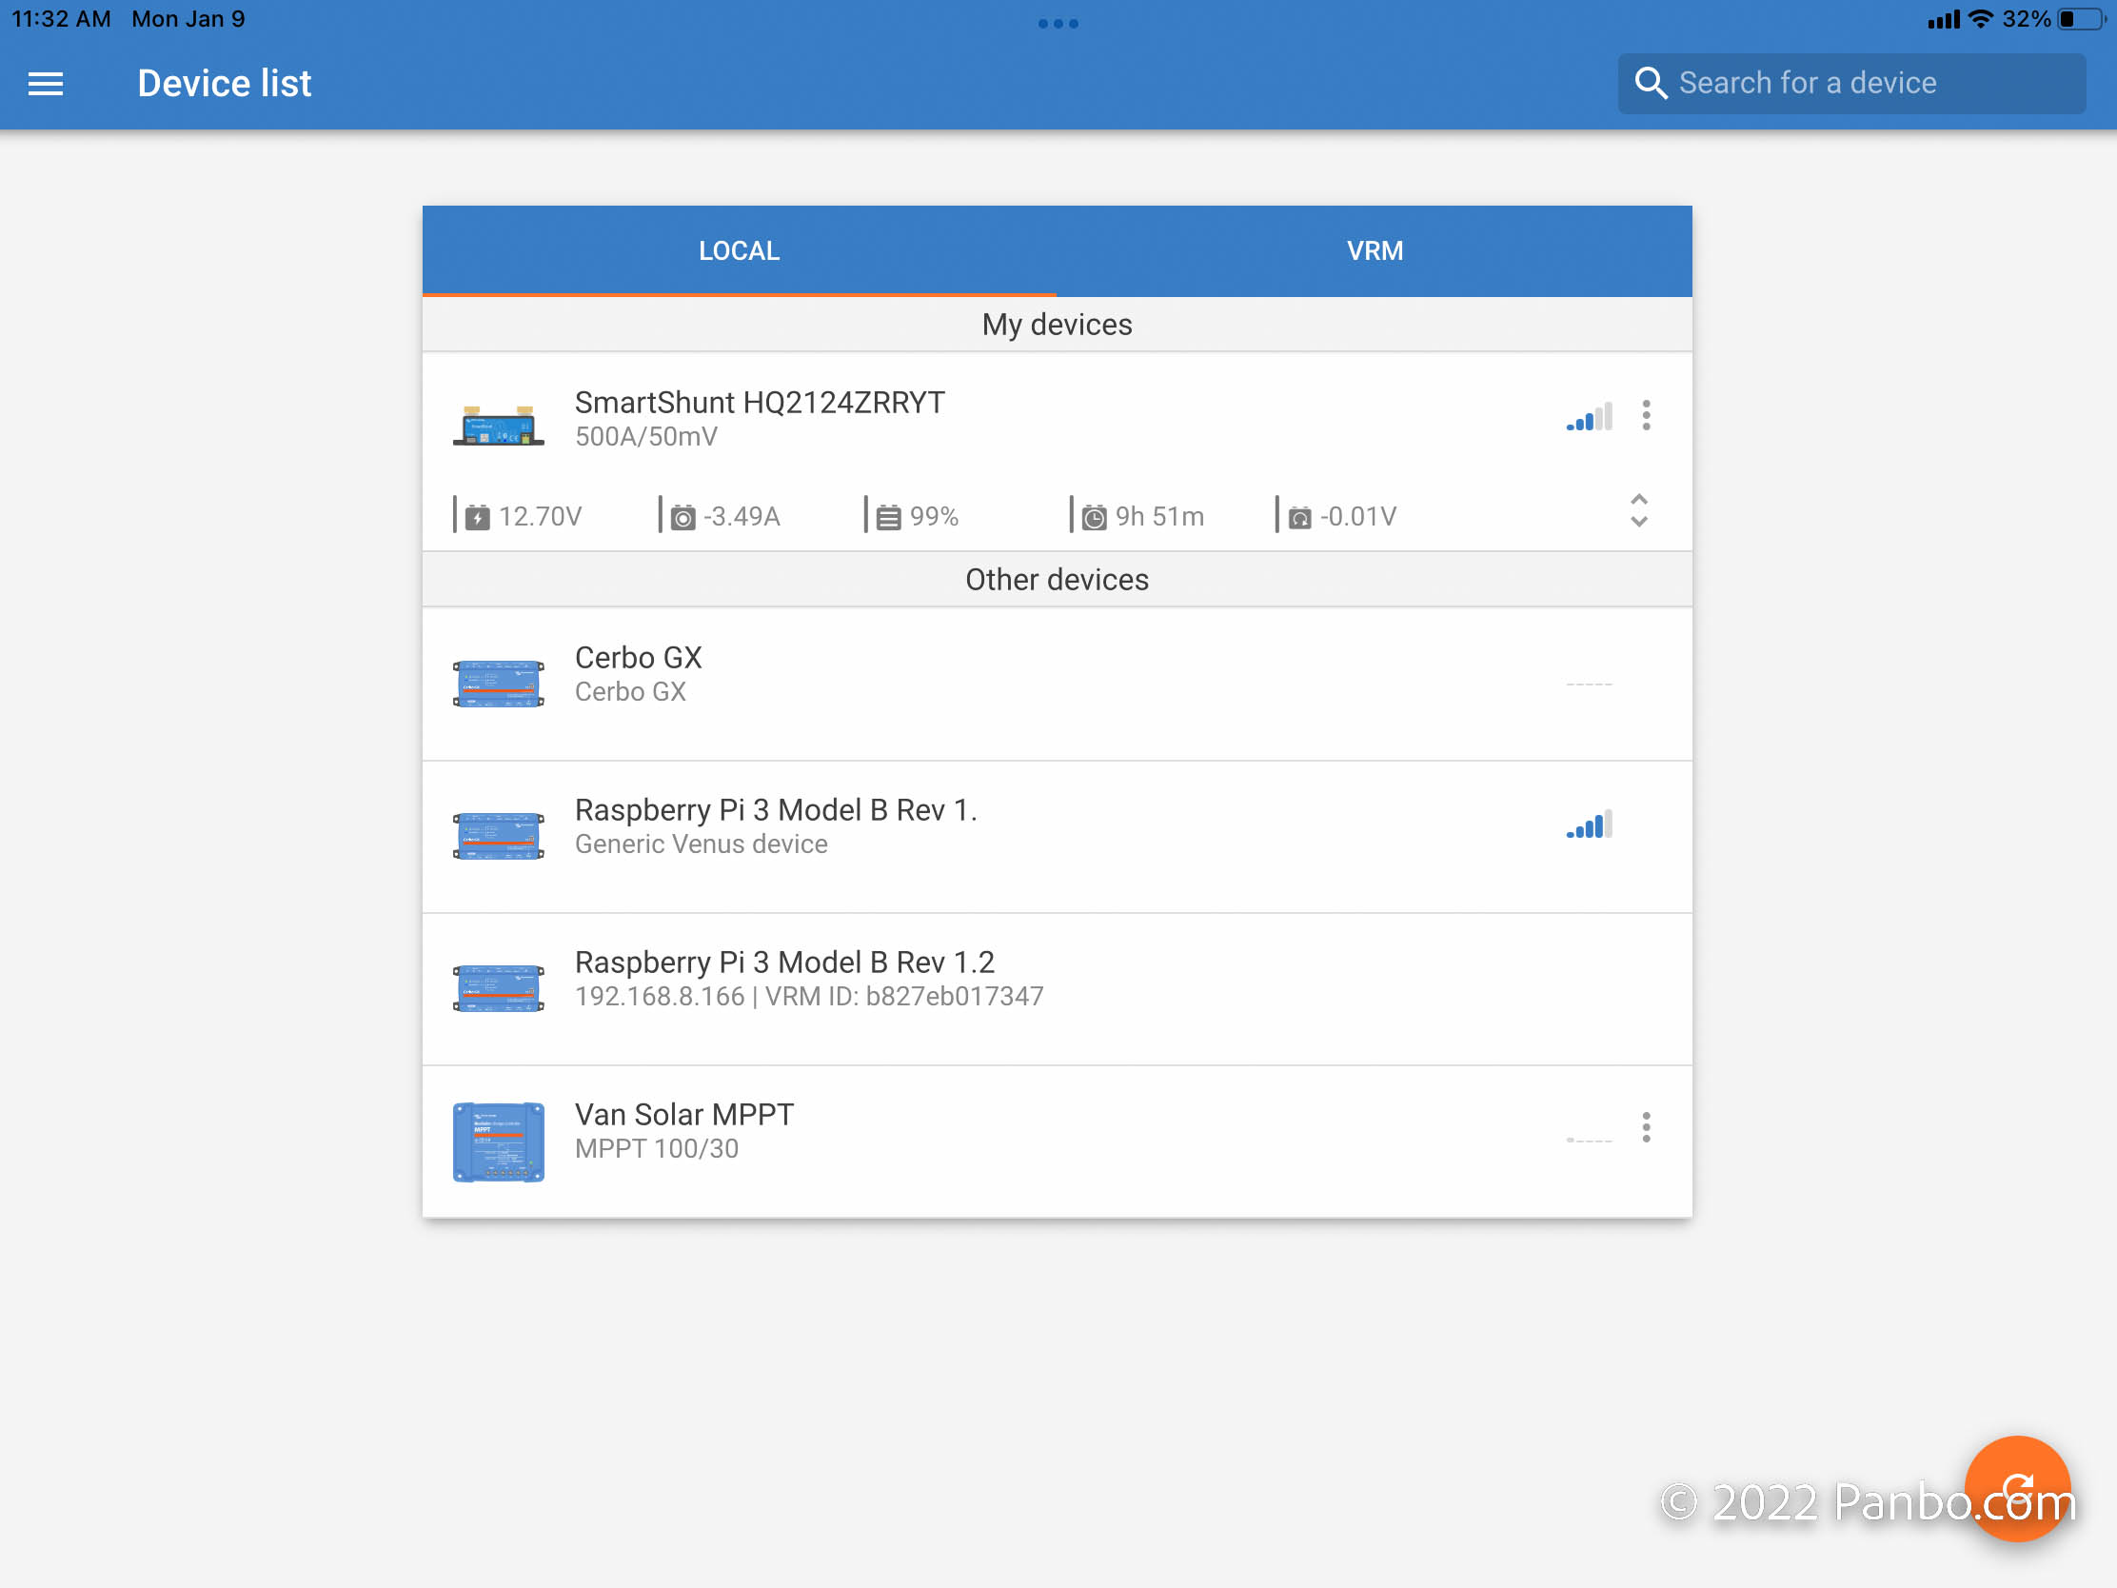Click the current icon next to -3.49A
Screen dimensions: 2117x1588
pyautogui.click(x=683, y=518)
